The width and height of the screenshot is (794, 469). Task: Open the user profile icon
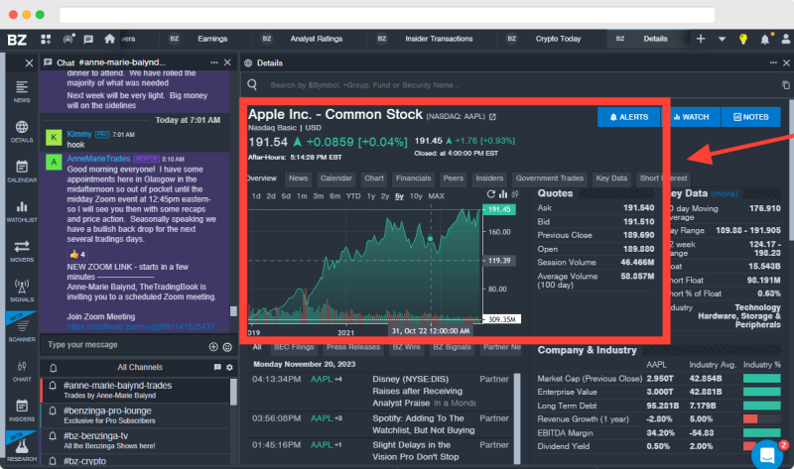[785, 39]
